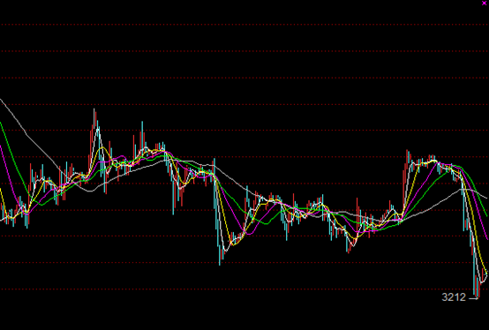
Task: Click the magenta moving average line's right end
Action: [x=487, y=238]
